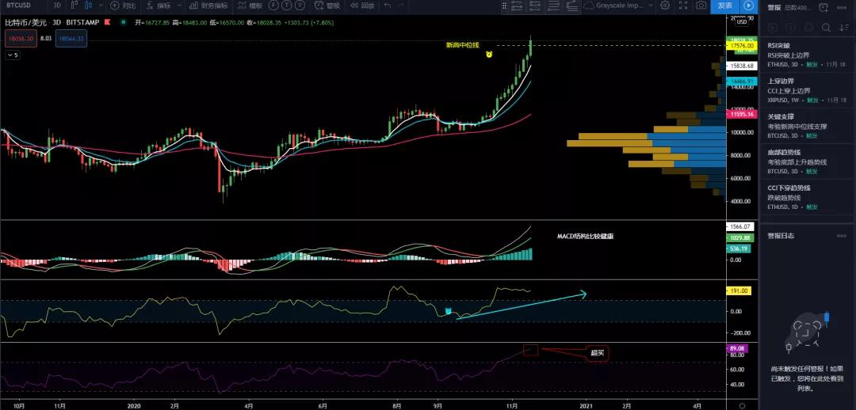Create an alert with 警报 toolbar button

pyautogui.click(x=328, y=6)
